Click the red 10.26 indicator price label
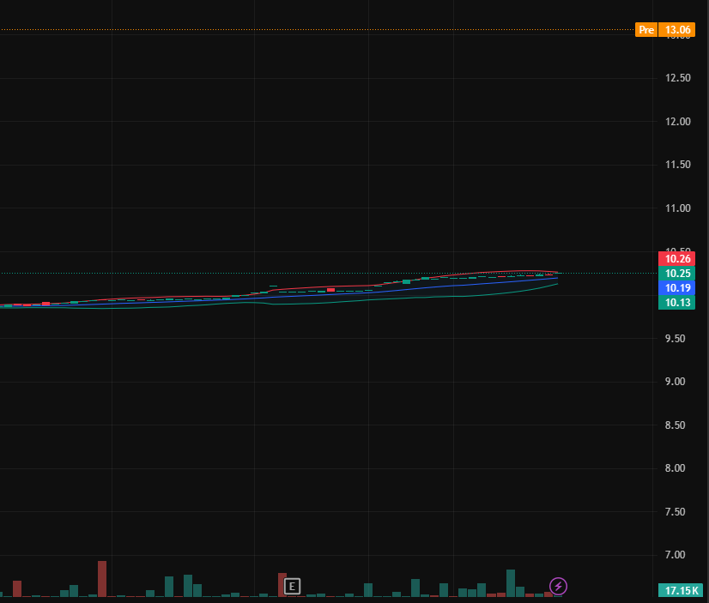 [x=676, y=258]
